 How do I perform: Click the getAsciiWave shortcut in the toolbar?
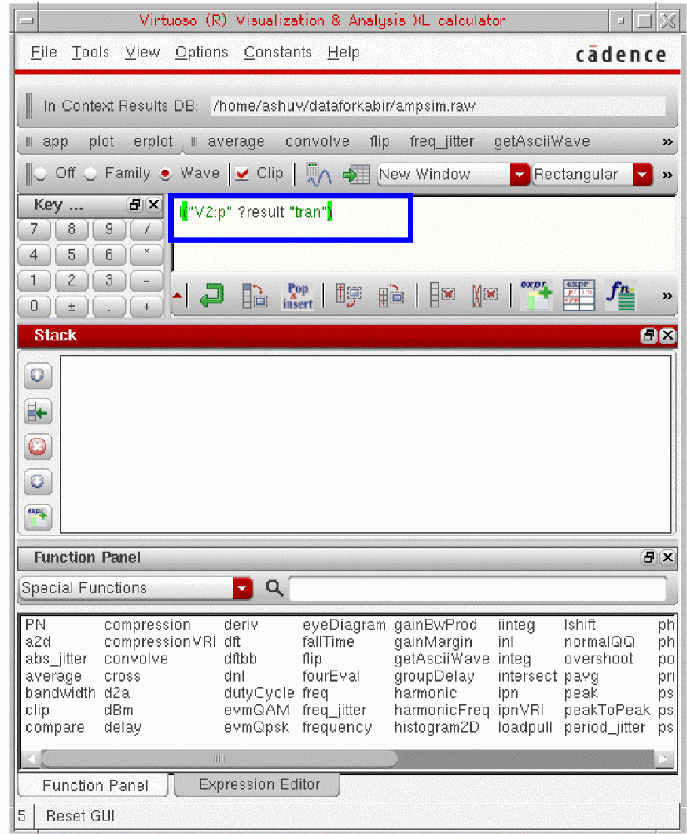pos(542,142)
